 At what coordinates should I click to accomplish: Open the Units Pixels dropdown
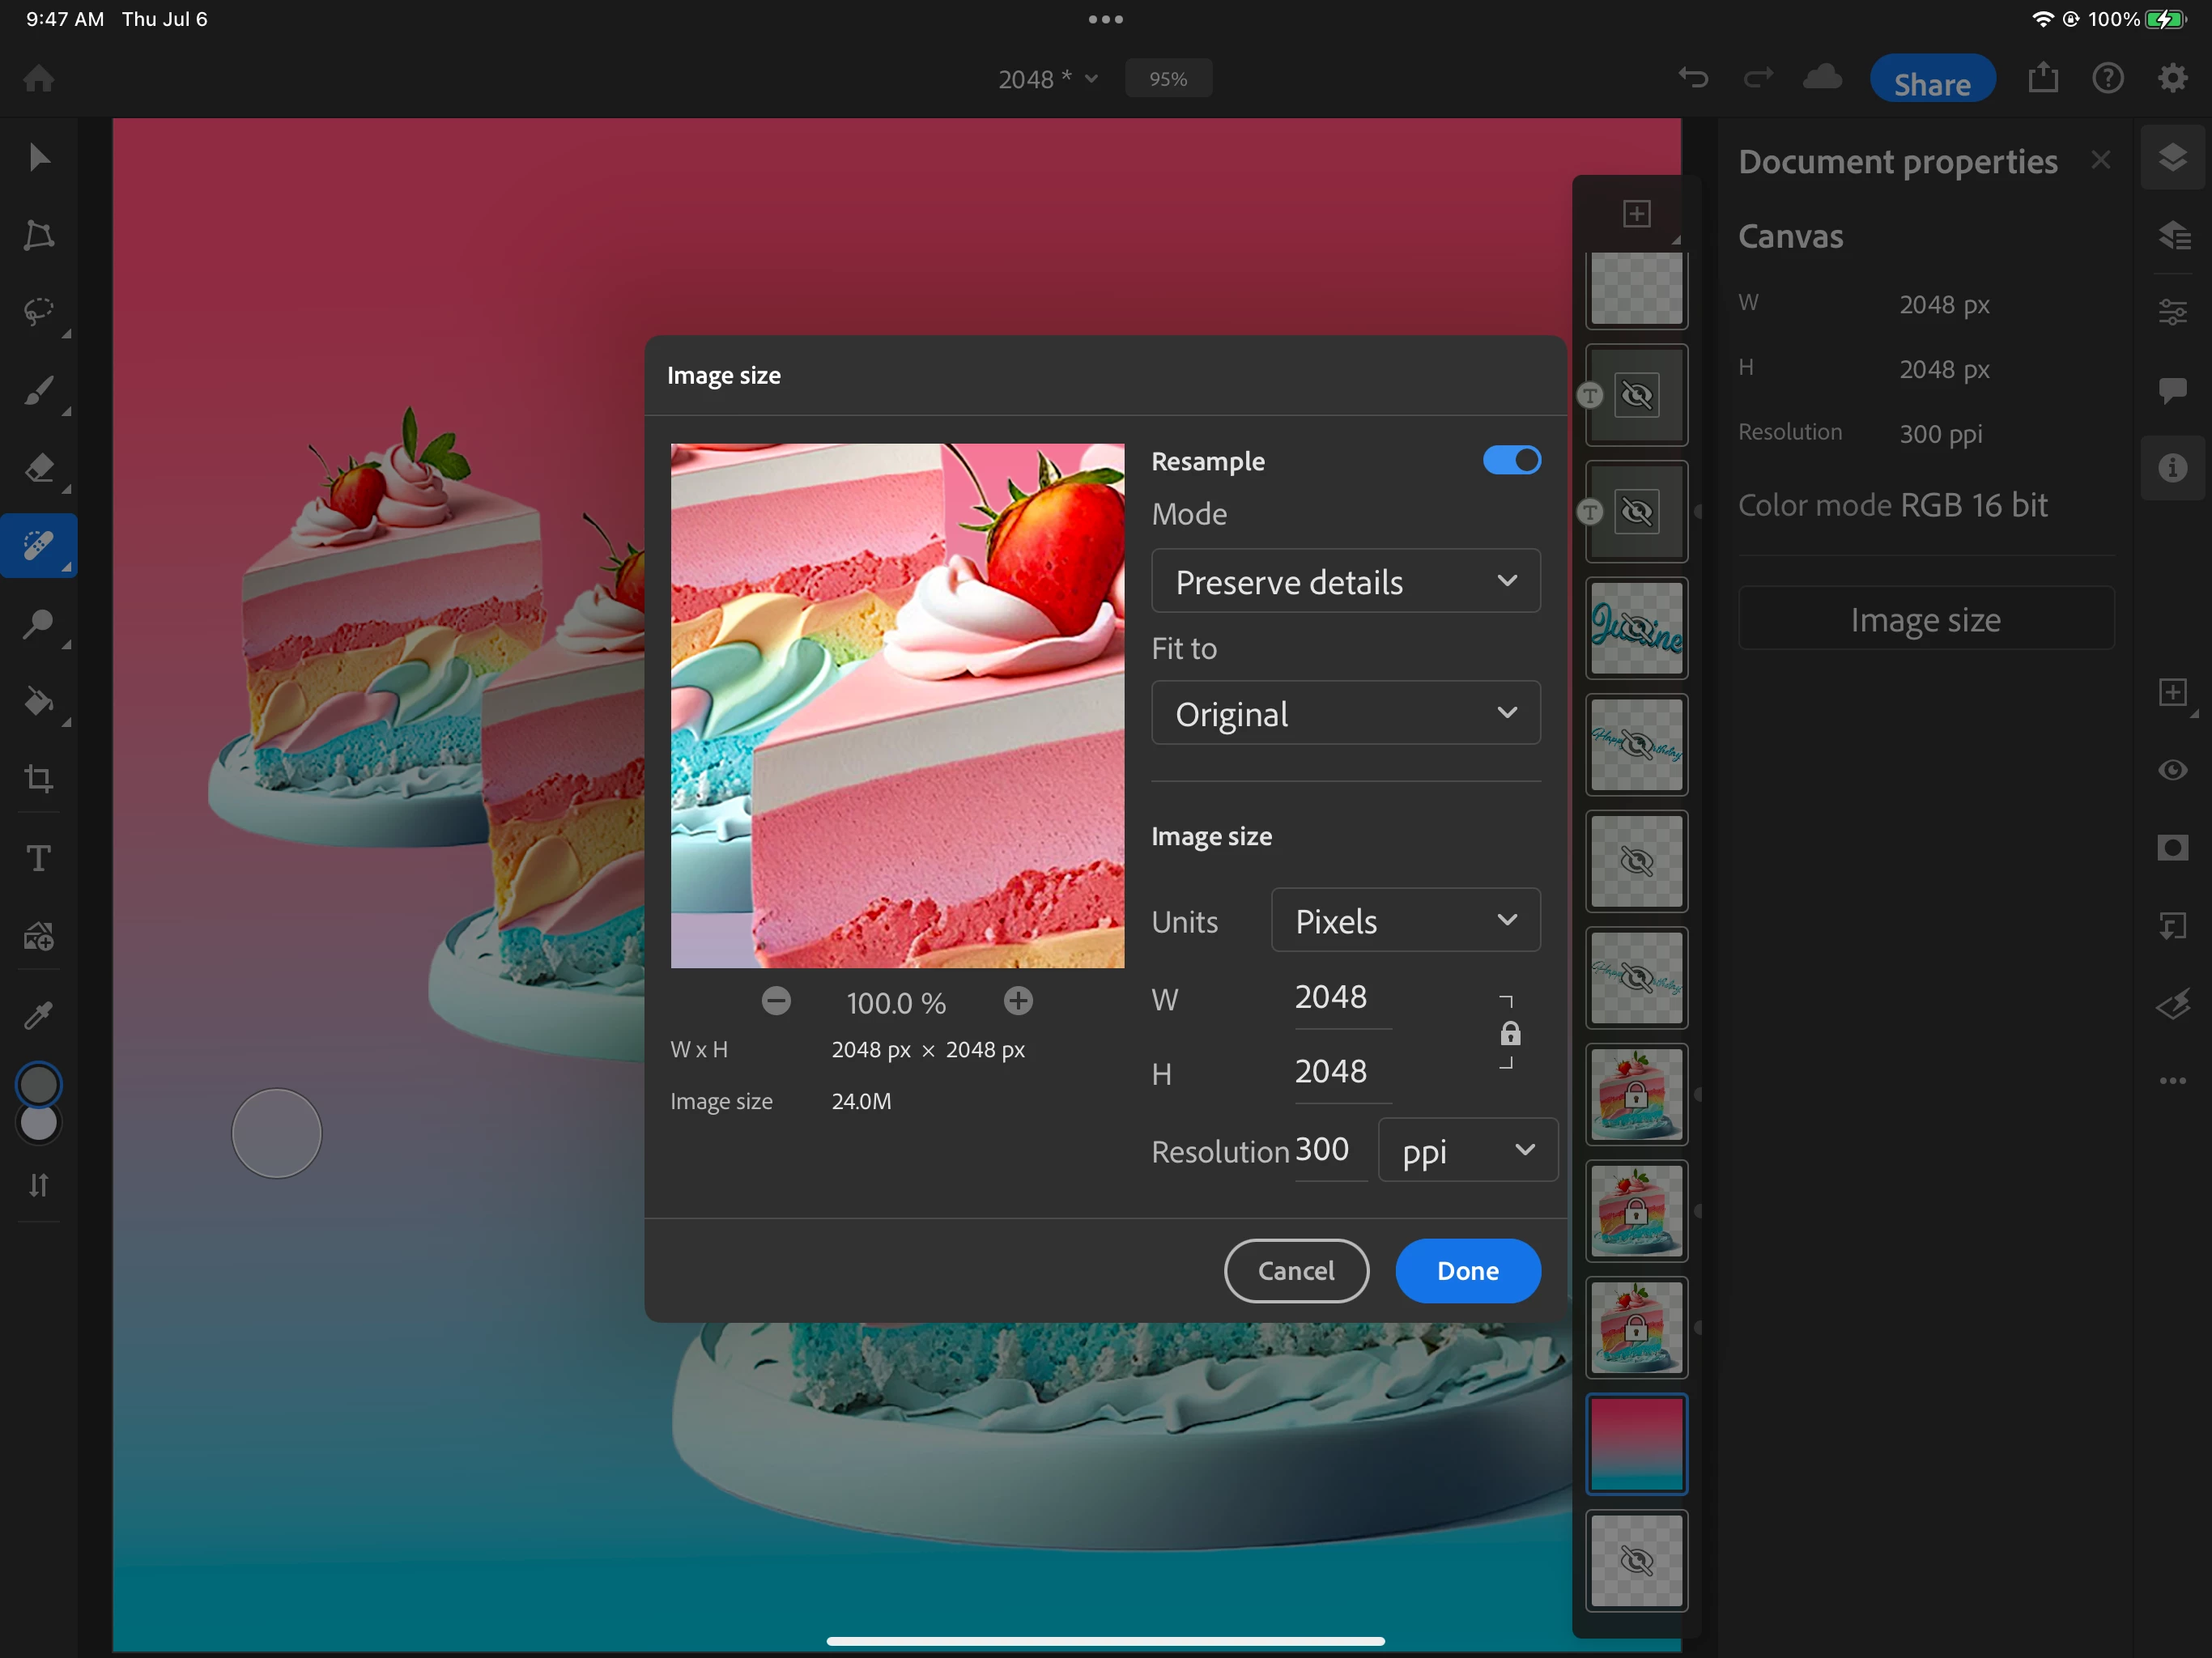tap(1405, 920)
